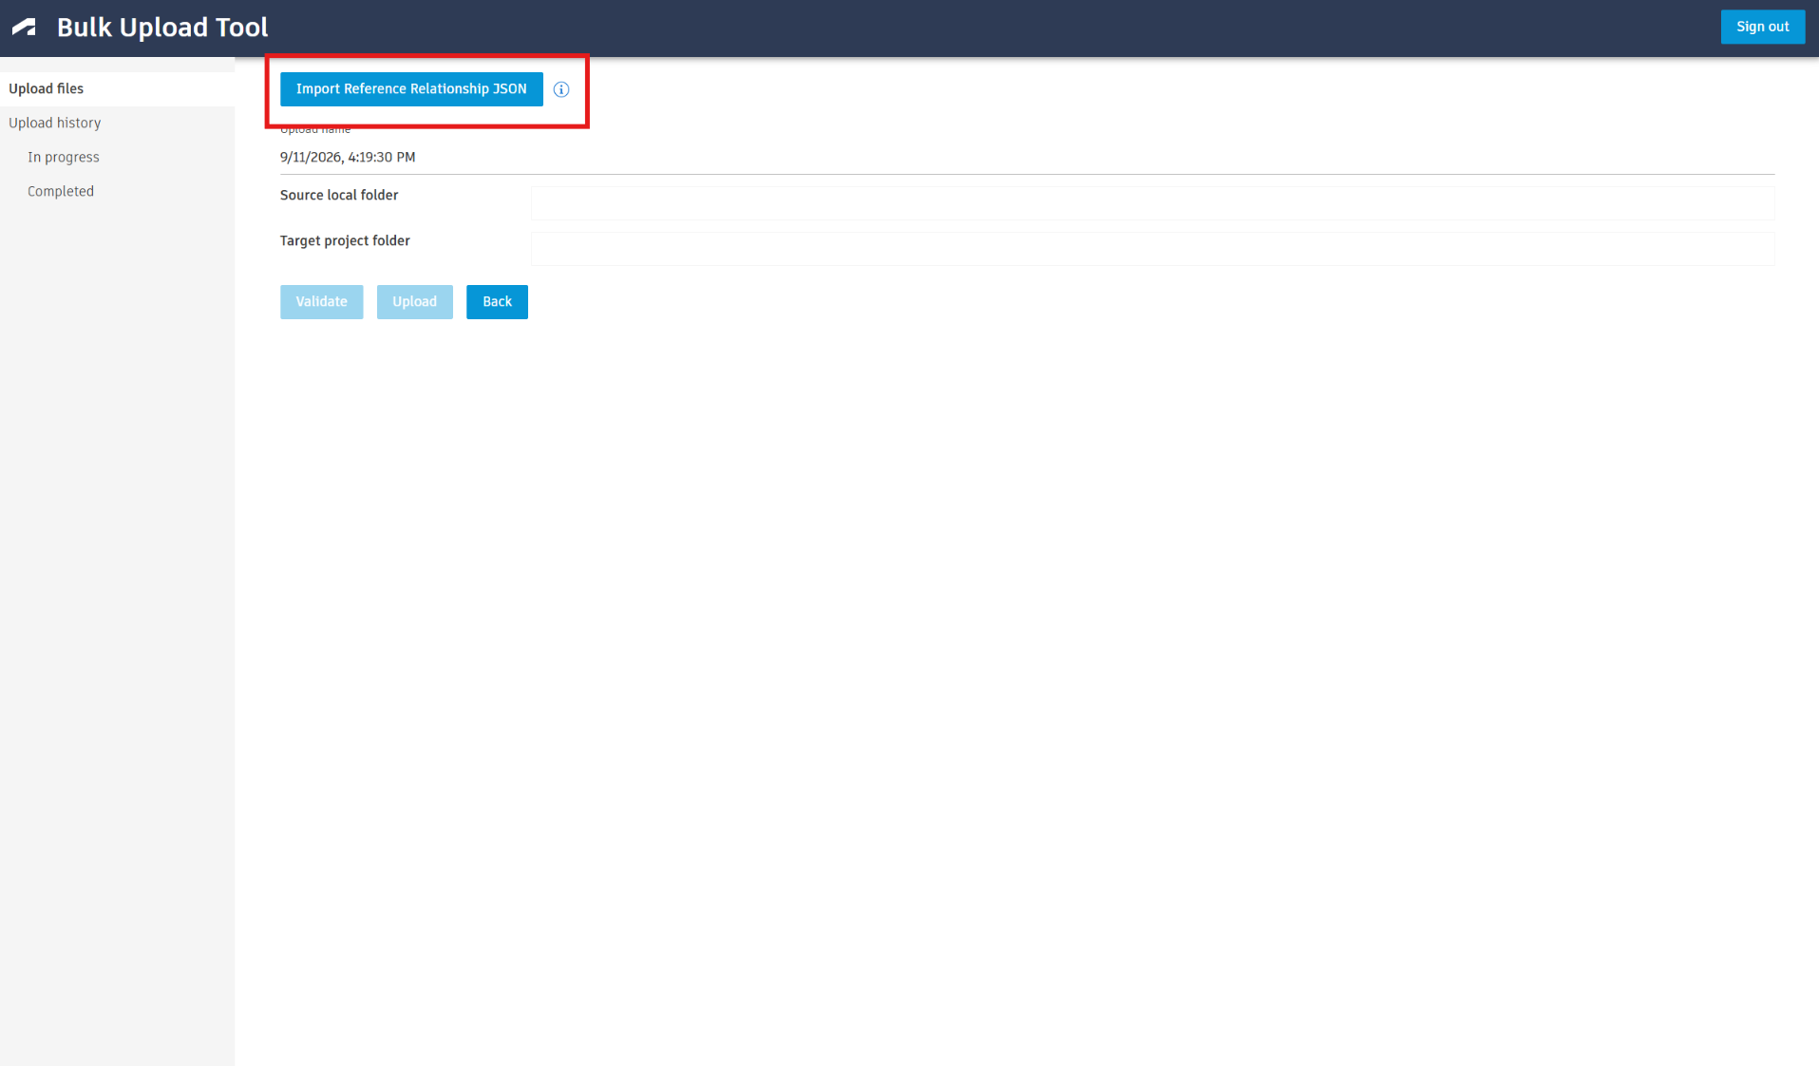
Task: Sign out of the Bulk Upload Tool
Action: pyautogui.click(x=1762, y=27)
